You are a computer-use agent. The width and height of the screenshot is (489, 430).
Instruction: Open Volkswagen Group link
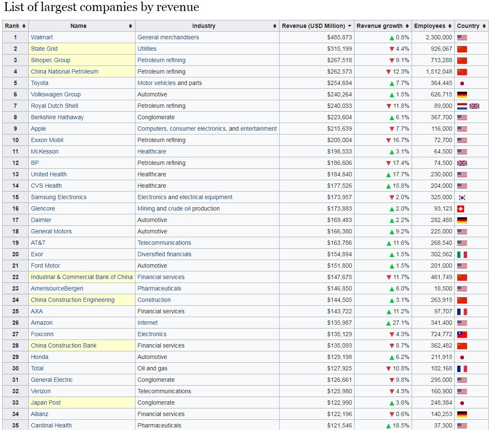pyautogui.click(x=55, y=94)
